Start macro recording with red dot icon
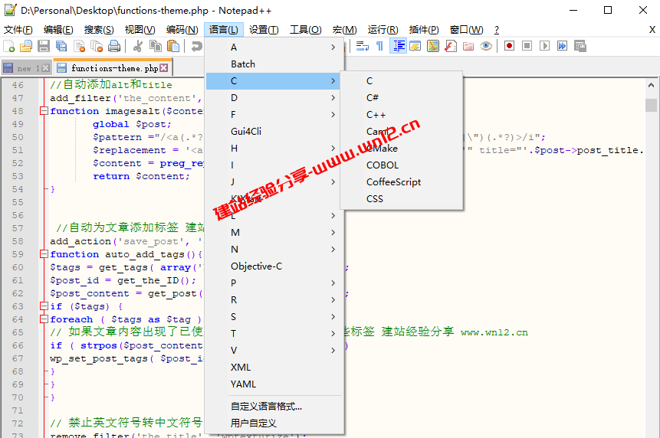This screenshot has width=660, height=438. coord(509,46)
